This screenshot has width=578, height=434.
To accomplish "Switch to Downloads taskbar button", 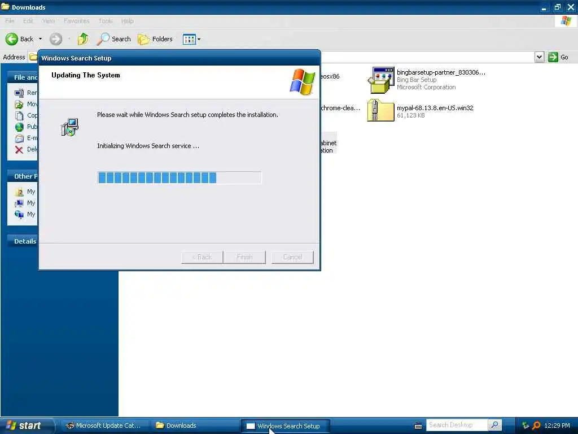I will coord(195,426).
